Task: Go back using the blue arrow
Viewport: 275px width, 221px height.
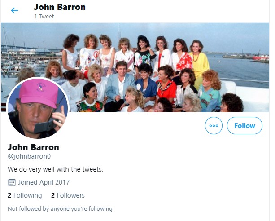Action: click(15, 10)
